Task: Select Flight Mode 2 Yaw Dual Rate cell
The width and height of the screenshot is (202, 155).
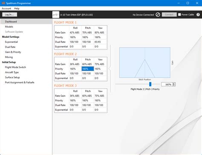Action: coord(100,73)
